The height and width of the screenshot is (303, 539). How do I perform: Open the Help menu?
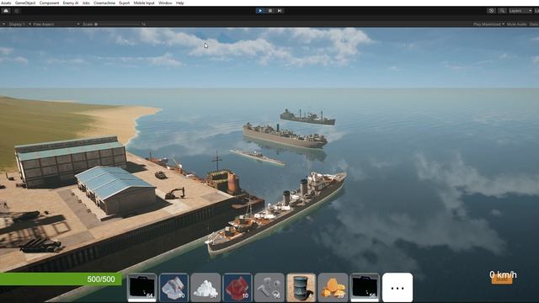pyautogui.click(x=179, y=3)
